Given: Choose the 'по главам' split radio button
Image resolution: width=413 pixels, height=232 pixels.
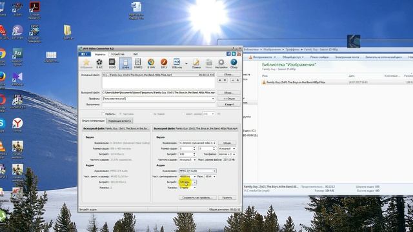Looking at the screenshot, I should [x=151, y=114].
